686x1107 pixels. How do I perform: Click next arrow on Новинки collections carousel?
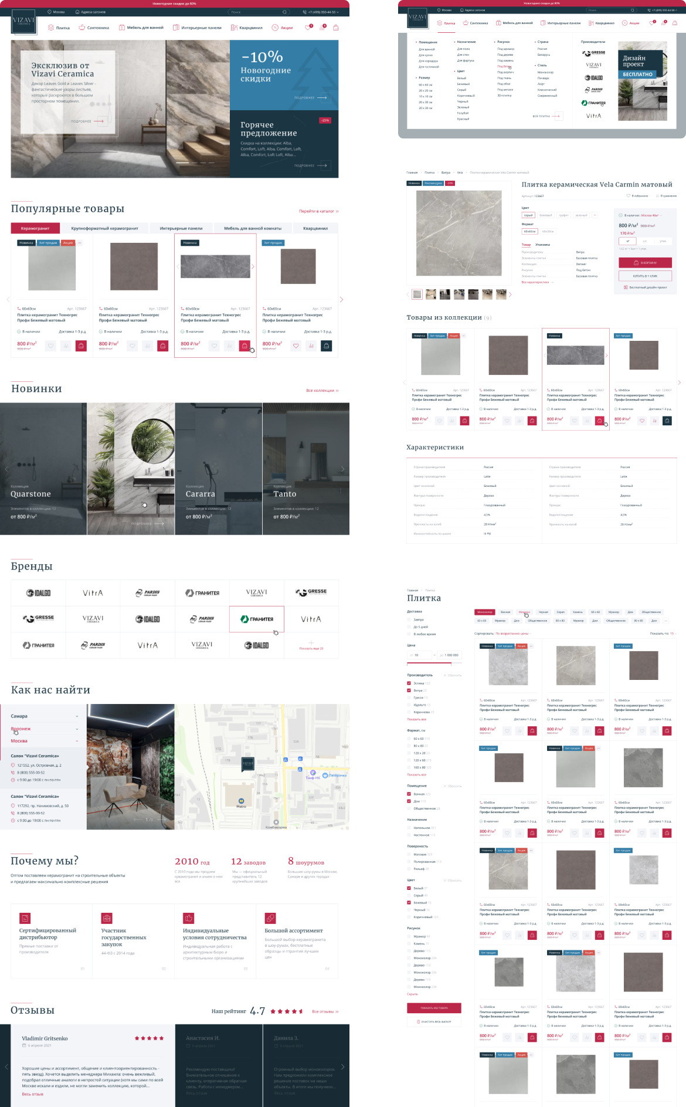343,469
